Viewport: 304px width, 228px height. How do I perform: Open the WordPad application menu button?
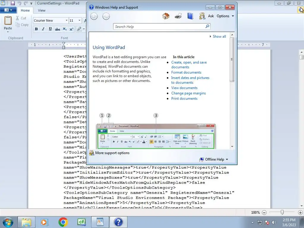click(x=8, y=10)
